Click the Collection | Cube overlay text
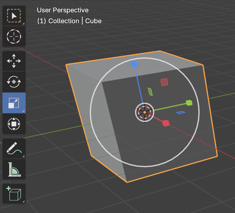 coord(69,21)
